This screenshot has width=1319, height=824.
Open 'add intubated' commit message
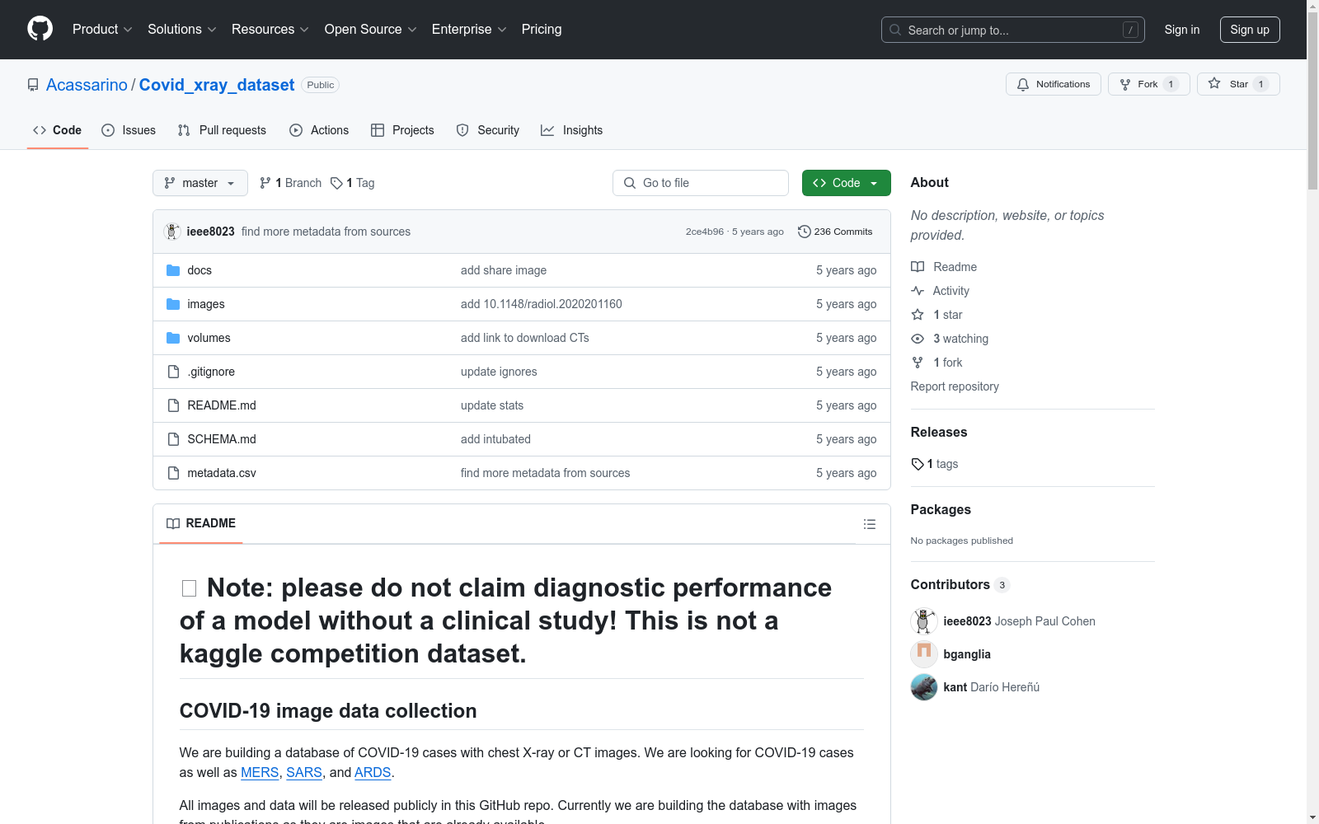(x=495, y=439)
